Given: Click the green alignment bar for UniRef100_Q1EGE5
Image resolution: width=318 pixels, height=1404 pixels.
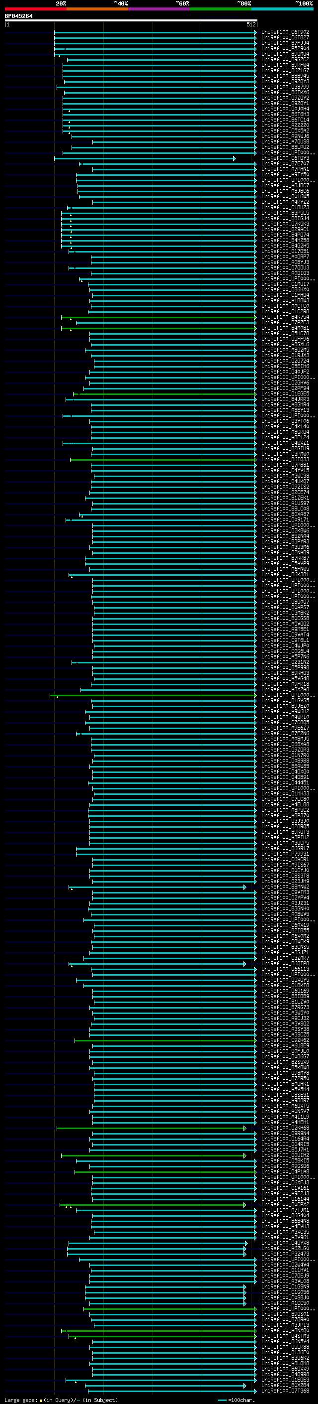Looking at the screenshot, I should 164,394.
